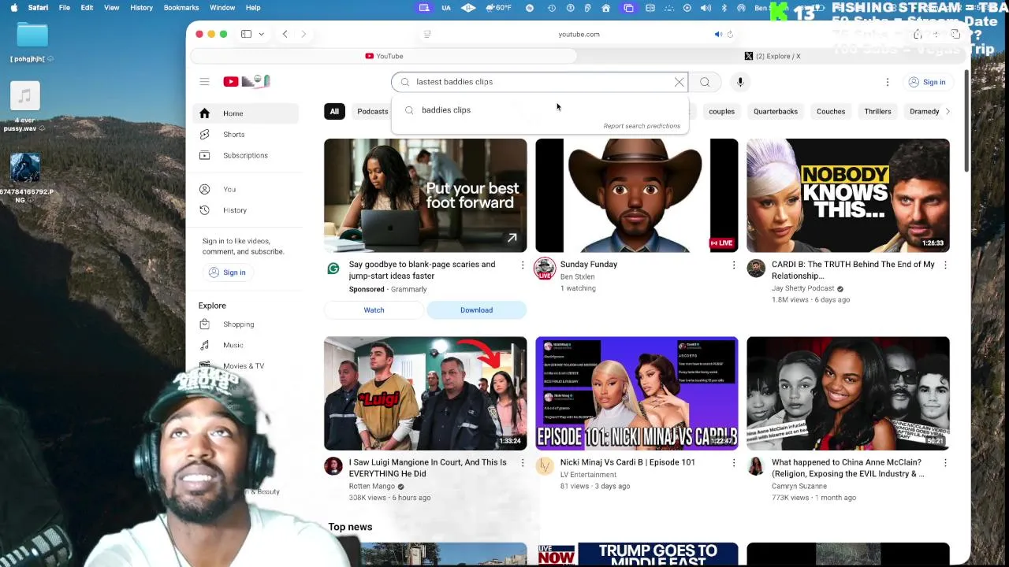This screenshot has height=567, width=1009.
Task: Open the Apple menu
Action: (13, 8)
